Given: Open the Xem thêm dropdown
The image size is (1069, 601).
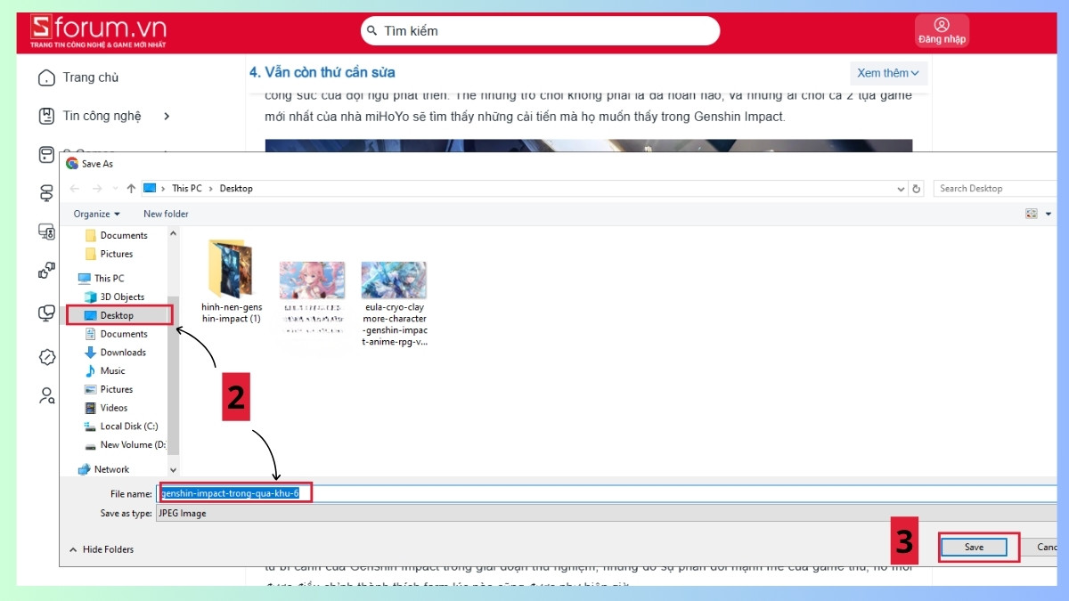Looking at the screenshot, I should click(x=888, y=73).
